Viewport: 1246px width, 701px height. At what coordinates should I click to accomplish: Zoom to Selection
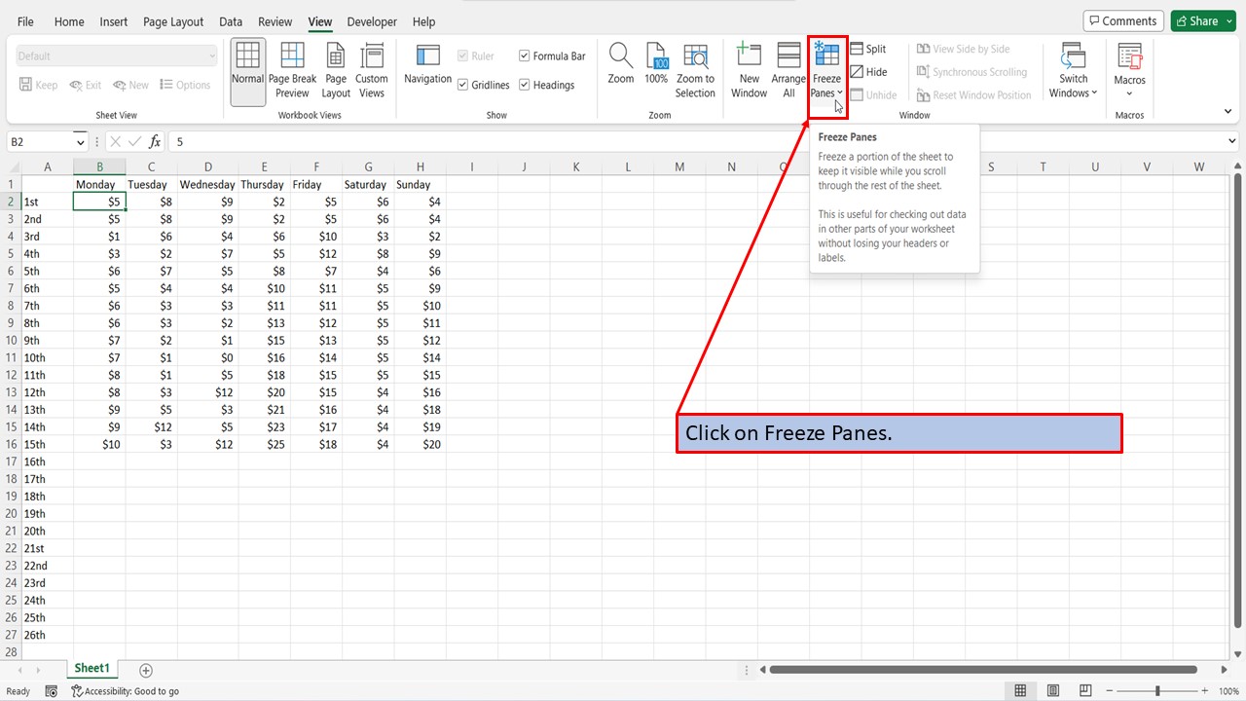pos(695,68)
